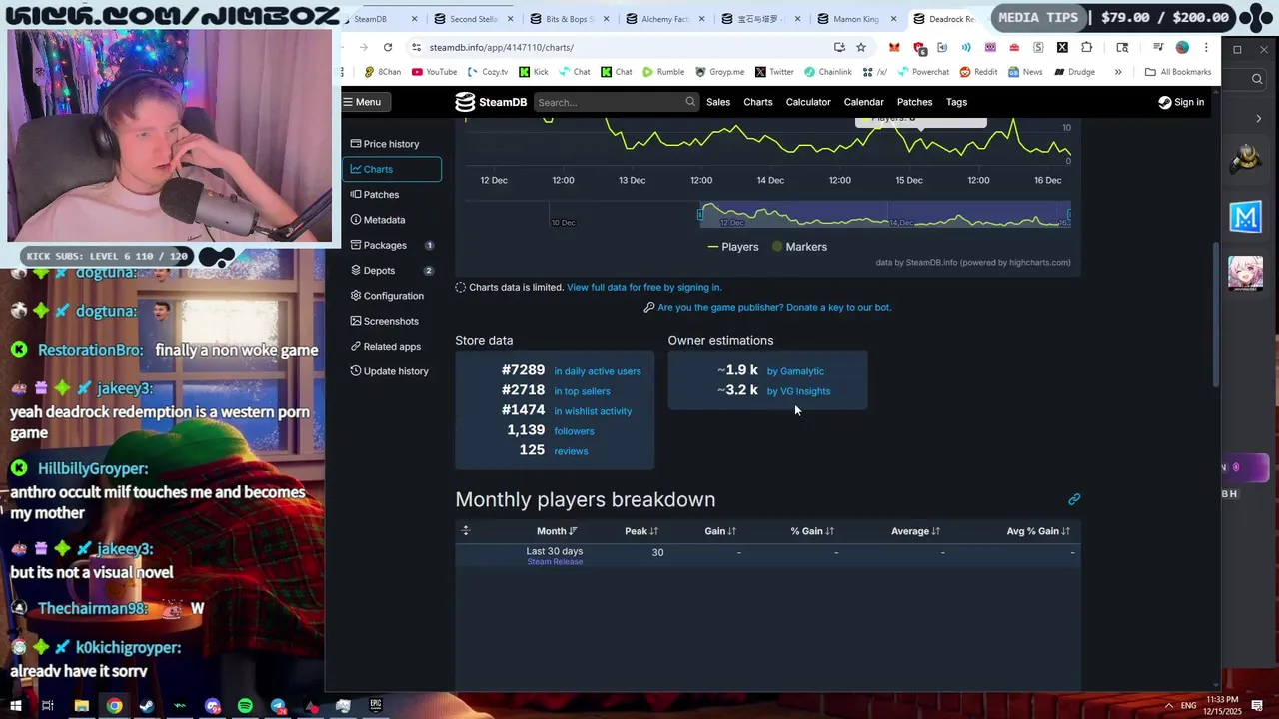This screenshot has height=719, width=1279.
Task: Open the Reddit bookmark
Action: pyautogui.click(x=978, y=72)
